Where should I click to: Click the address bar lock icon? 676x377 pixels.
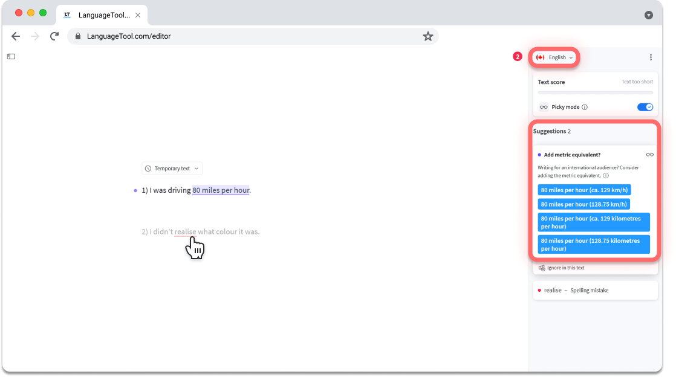tap(78, 36)
